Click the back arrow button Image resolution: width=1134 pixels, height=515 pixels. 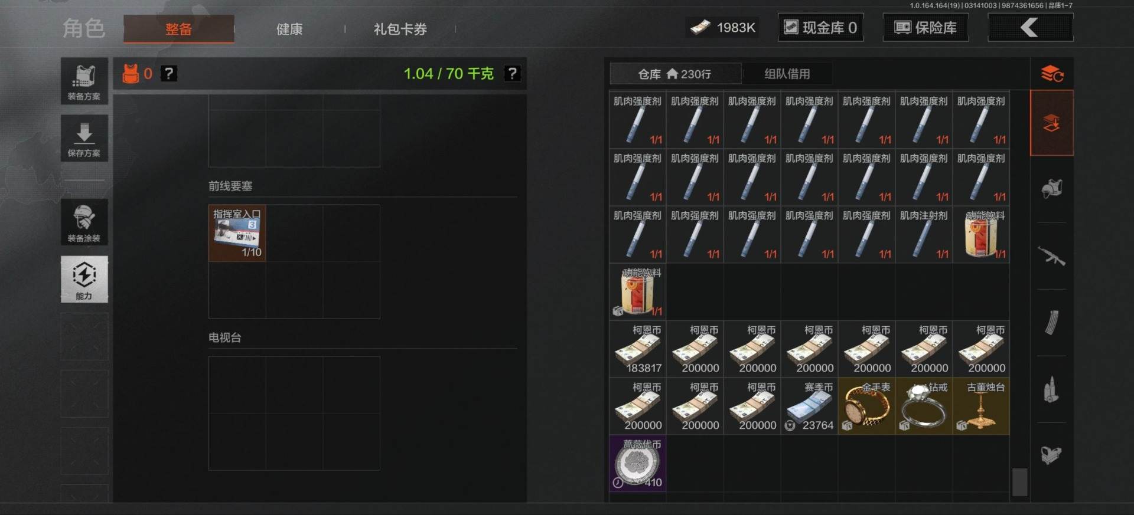(x=1030, y=27)
